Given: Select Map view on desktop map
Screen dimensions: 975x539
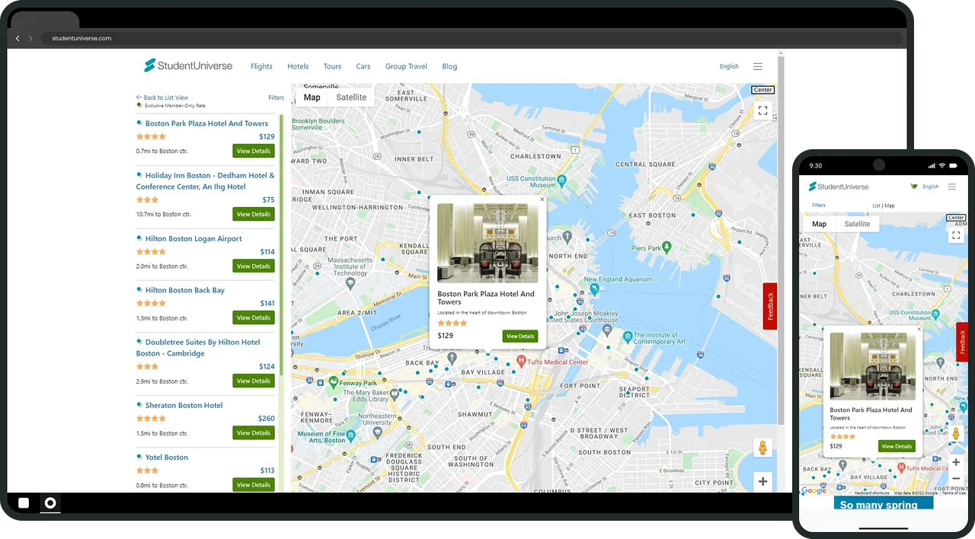Looking at the screenshot, I should pos(312,97).
